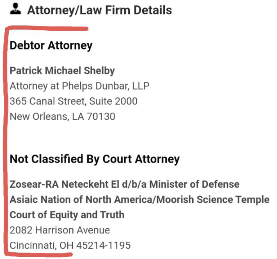Click the word Shelby in attorney name

(99, 71)
